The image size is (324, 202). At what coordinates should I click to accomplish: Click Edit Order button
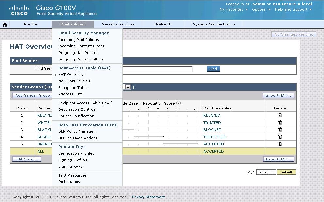pyautogui.click(x=27, y=159)
